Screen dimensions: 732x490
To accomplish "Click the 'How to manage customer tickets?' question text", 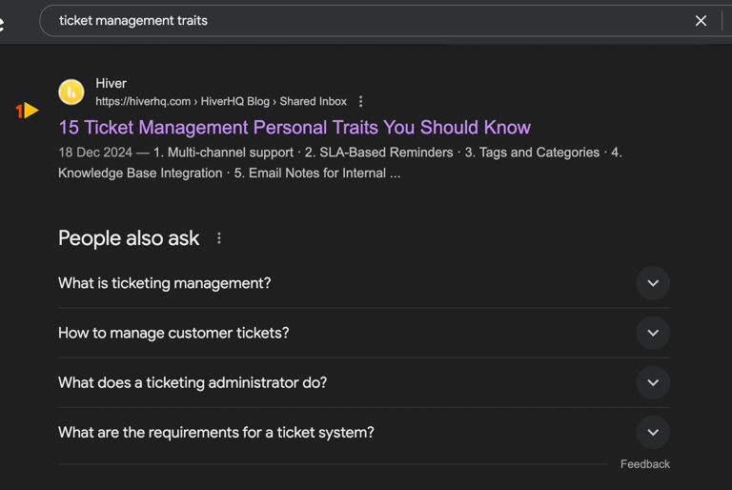I will pos(173,333).
